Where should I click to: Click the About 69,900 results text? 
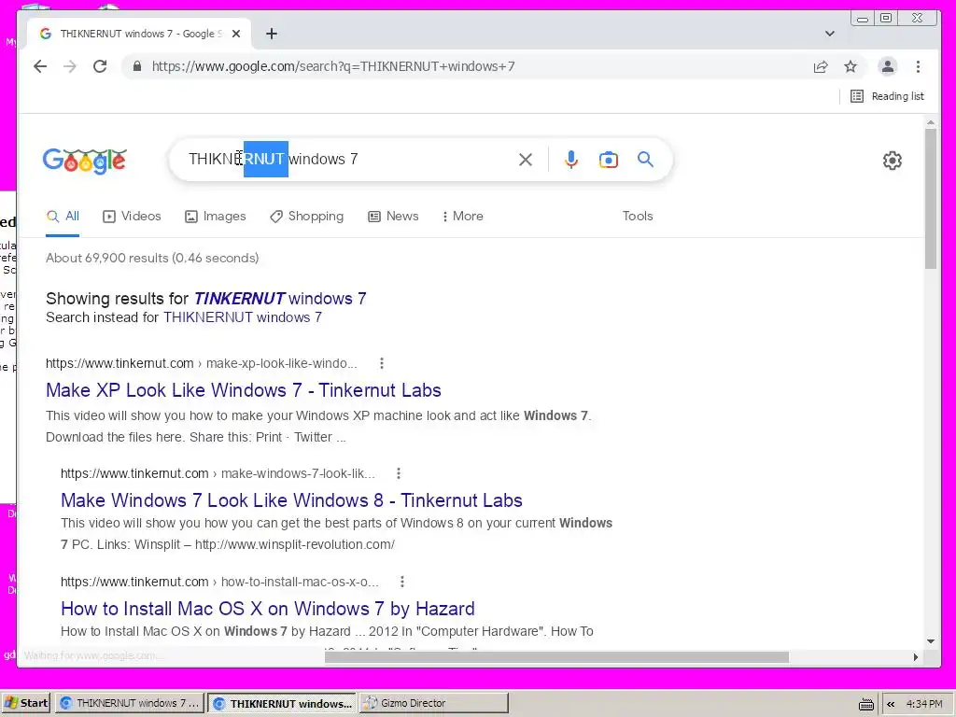point(152,258)
